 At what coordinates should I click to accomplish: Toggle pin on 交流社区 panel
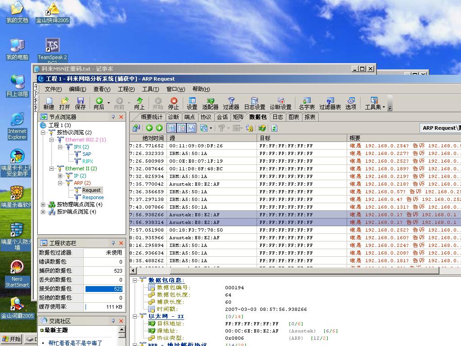click(113, 321)
